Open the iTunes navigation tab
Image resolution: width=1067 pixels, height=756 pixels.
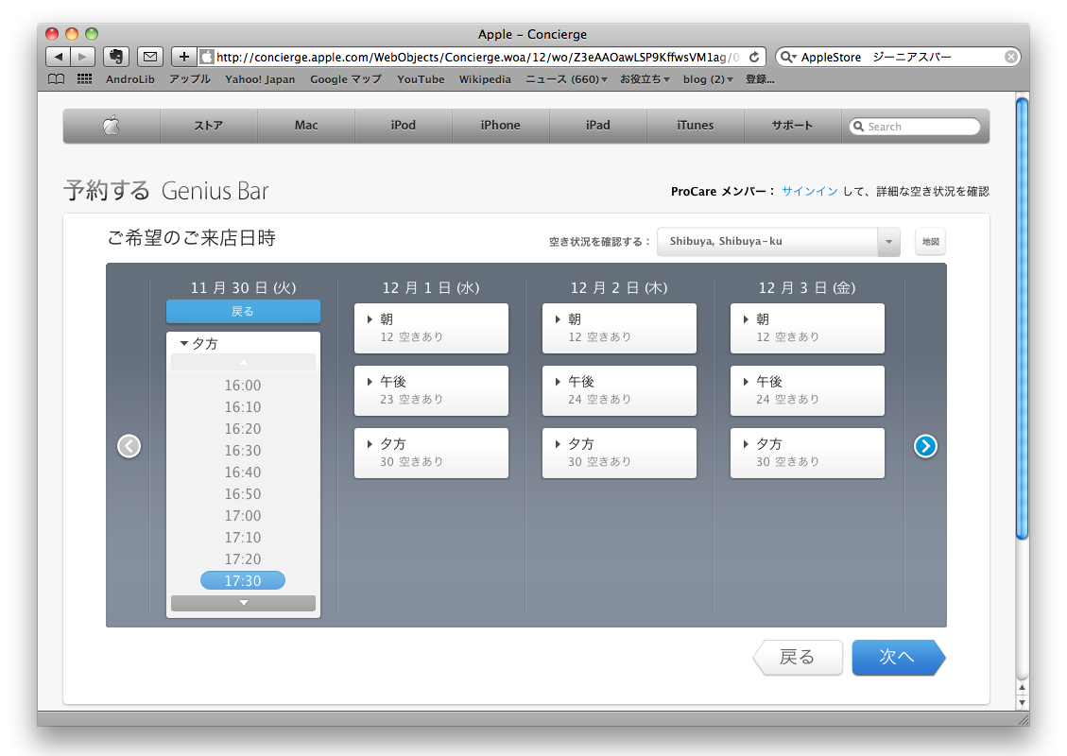point(696,125)
